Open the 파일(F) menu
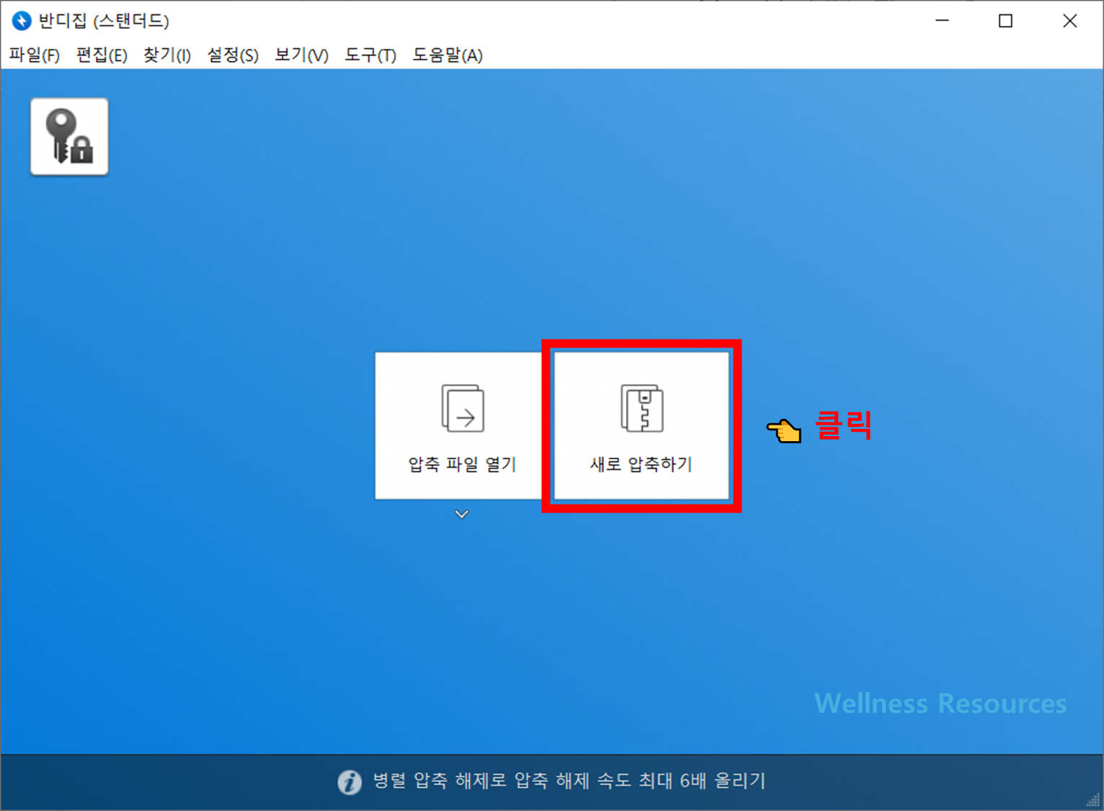The image size is (1104, 811). pos(34,55)
